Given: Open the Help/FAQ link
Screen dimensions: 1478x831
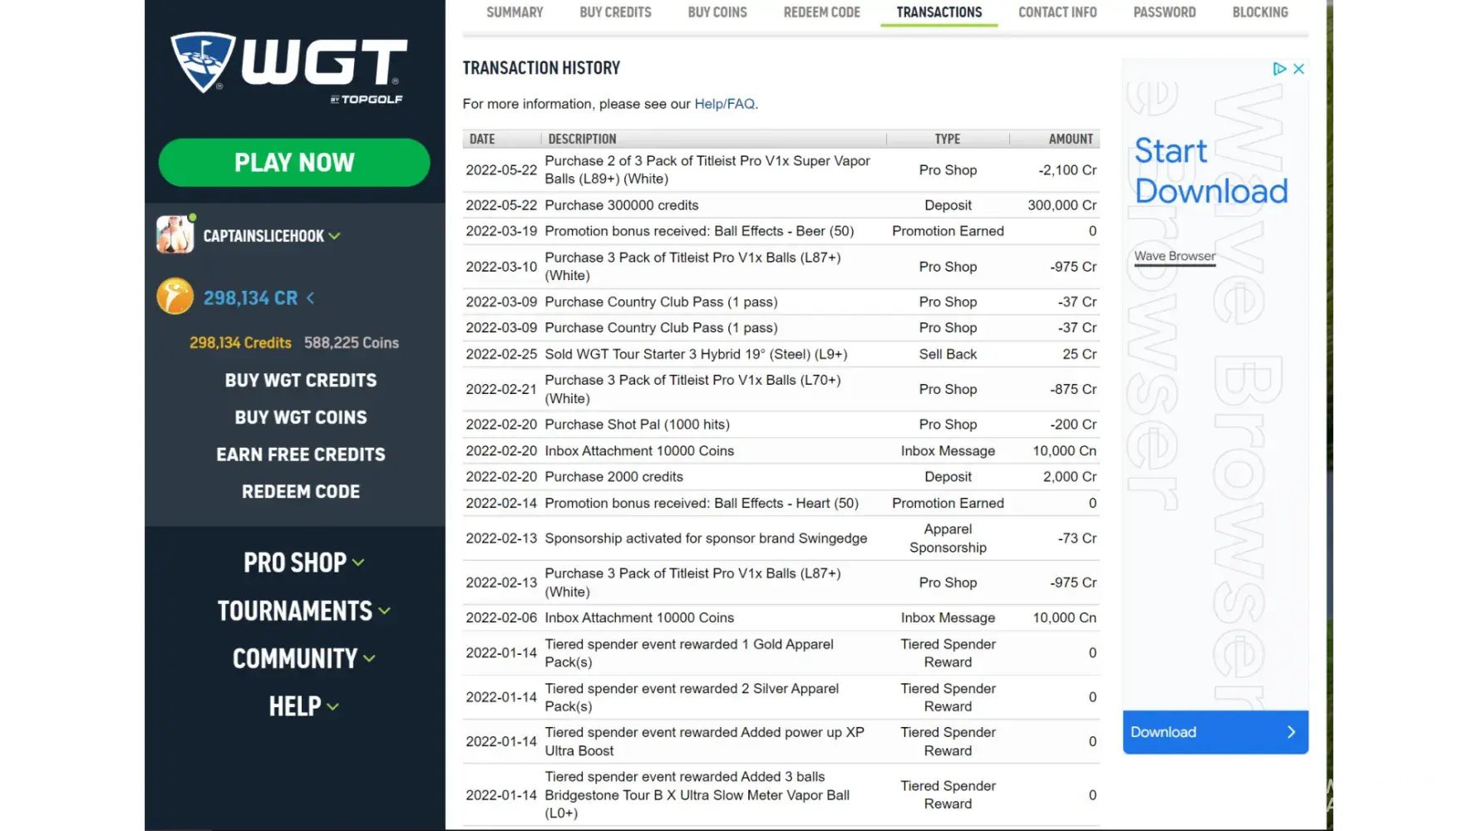Looking at the screenshot, I should [724, 104].
